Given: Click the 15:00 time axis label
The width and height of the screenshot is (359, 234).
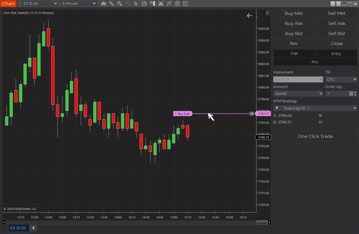Looking at the screenshot, I should coord(174,217).
